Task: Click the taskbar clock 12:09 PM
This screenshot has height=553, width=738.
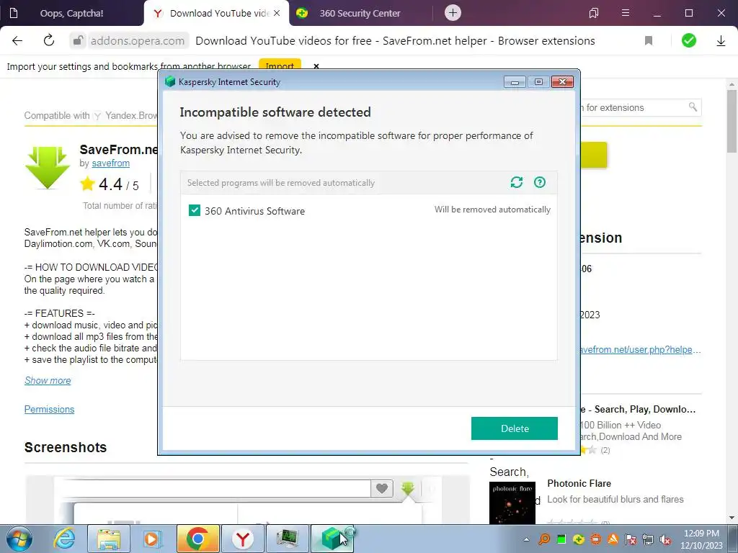Action: pyautogui.click(x=701, y=534)
